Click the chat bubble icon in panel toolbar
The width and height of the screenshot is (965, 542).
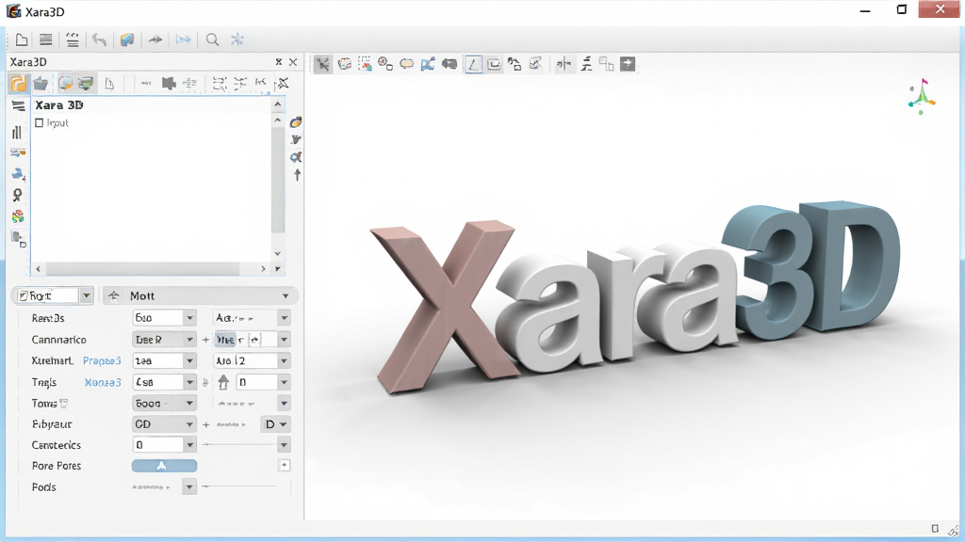pyautogui.click(x=65, y=83)
